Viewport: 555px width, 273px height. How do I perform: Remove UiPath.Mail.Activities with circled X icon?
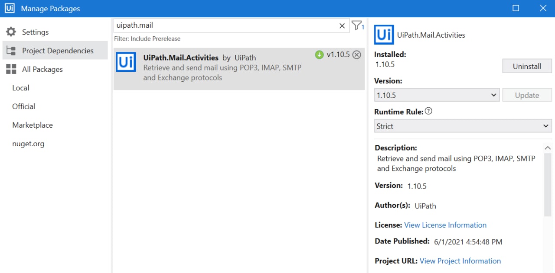coord(356,55)
